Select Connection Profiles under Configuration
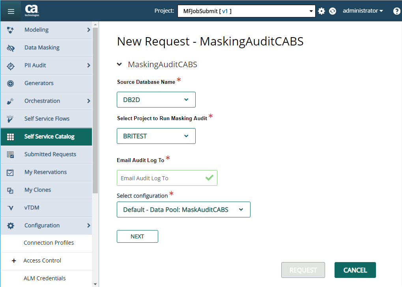Screen dimensions: 402x287 click(48, 243)
